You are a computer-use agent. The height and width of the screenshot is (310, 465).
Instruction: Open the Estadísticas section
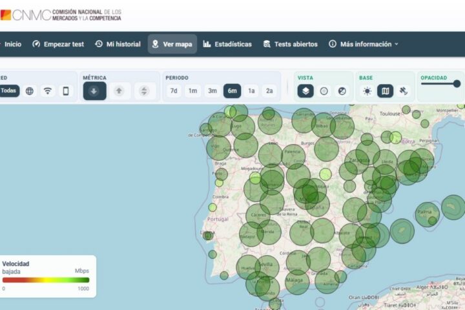pos(233,44)
